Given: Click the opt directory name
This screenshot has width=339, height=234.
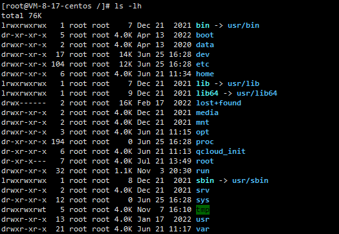Looking at the screenshot, I should 202,132.
